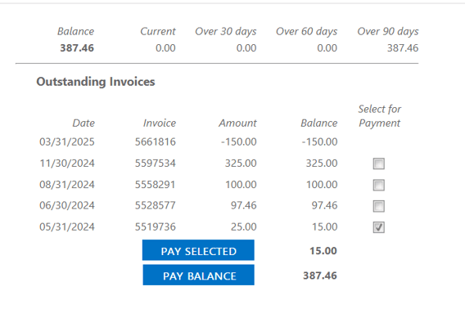Uncheck the selected invoice 5519736 checkbox
The height and width of the screenshot is (318, 465).
[379, 227]
